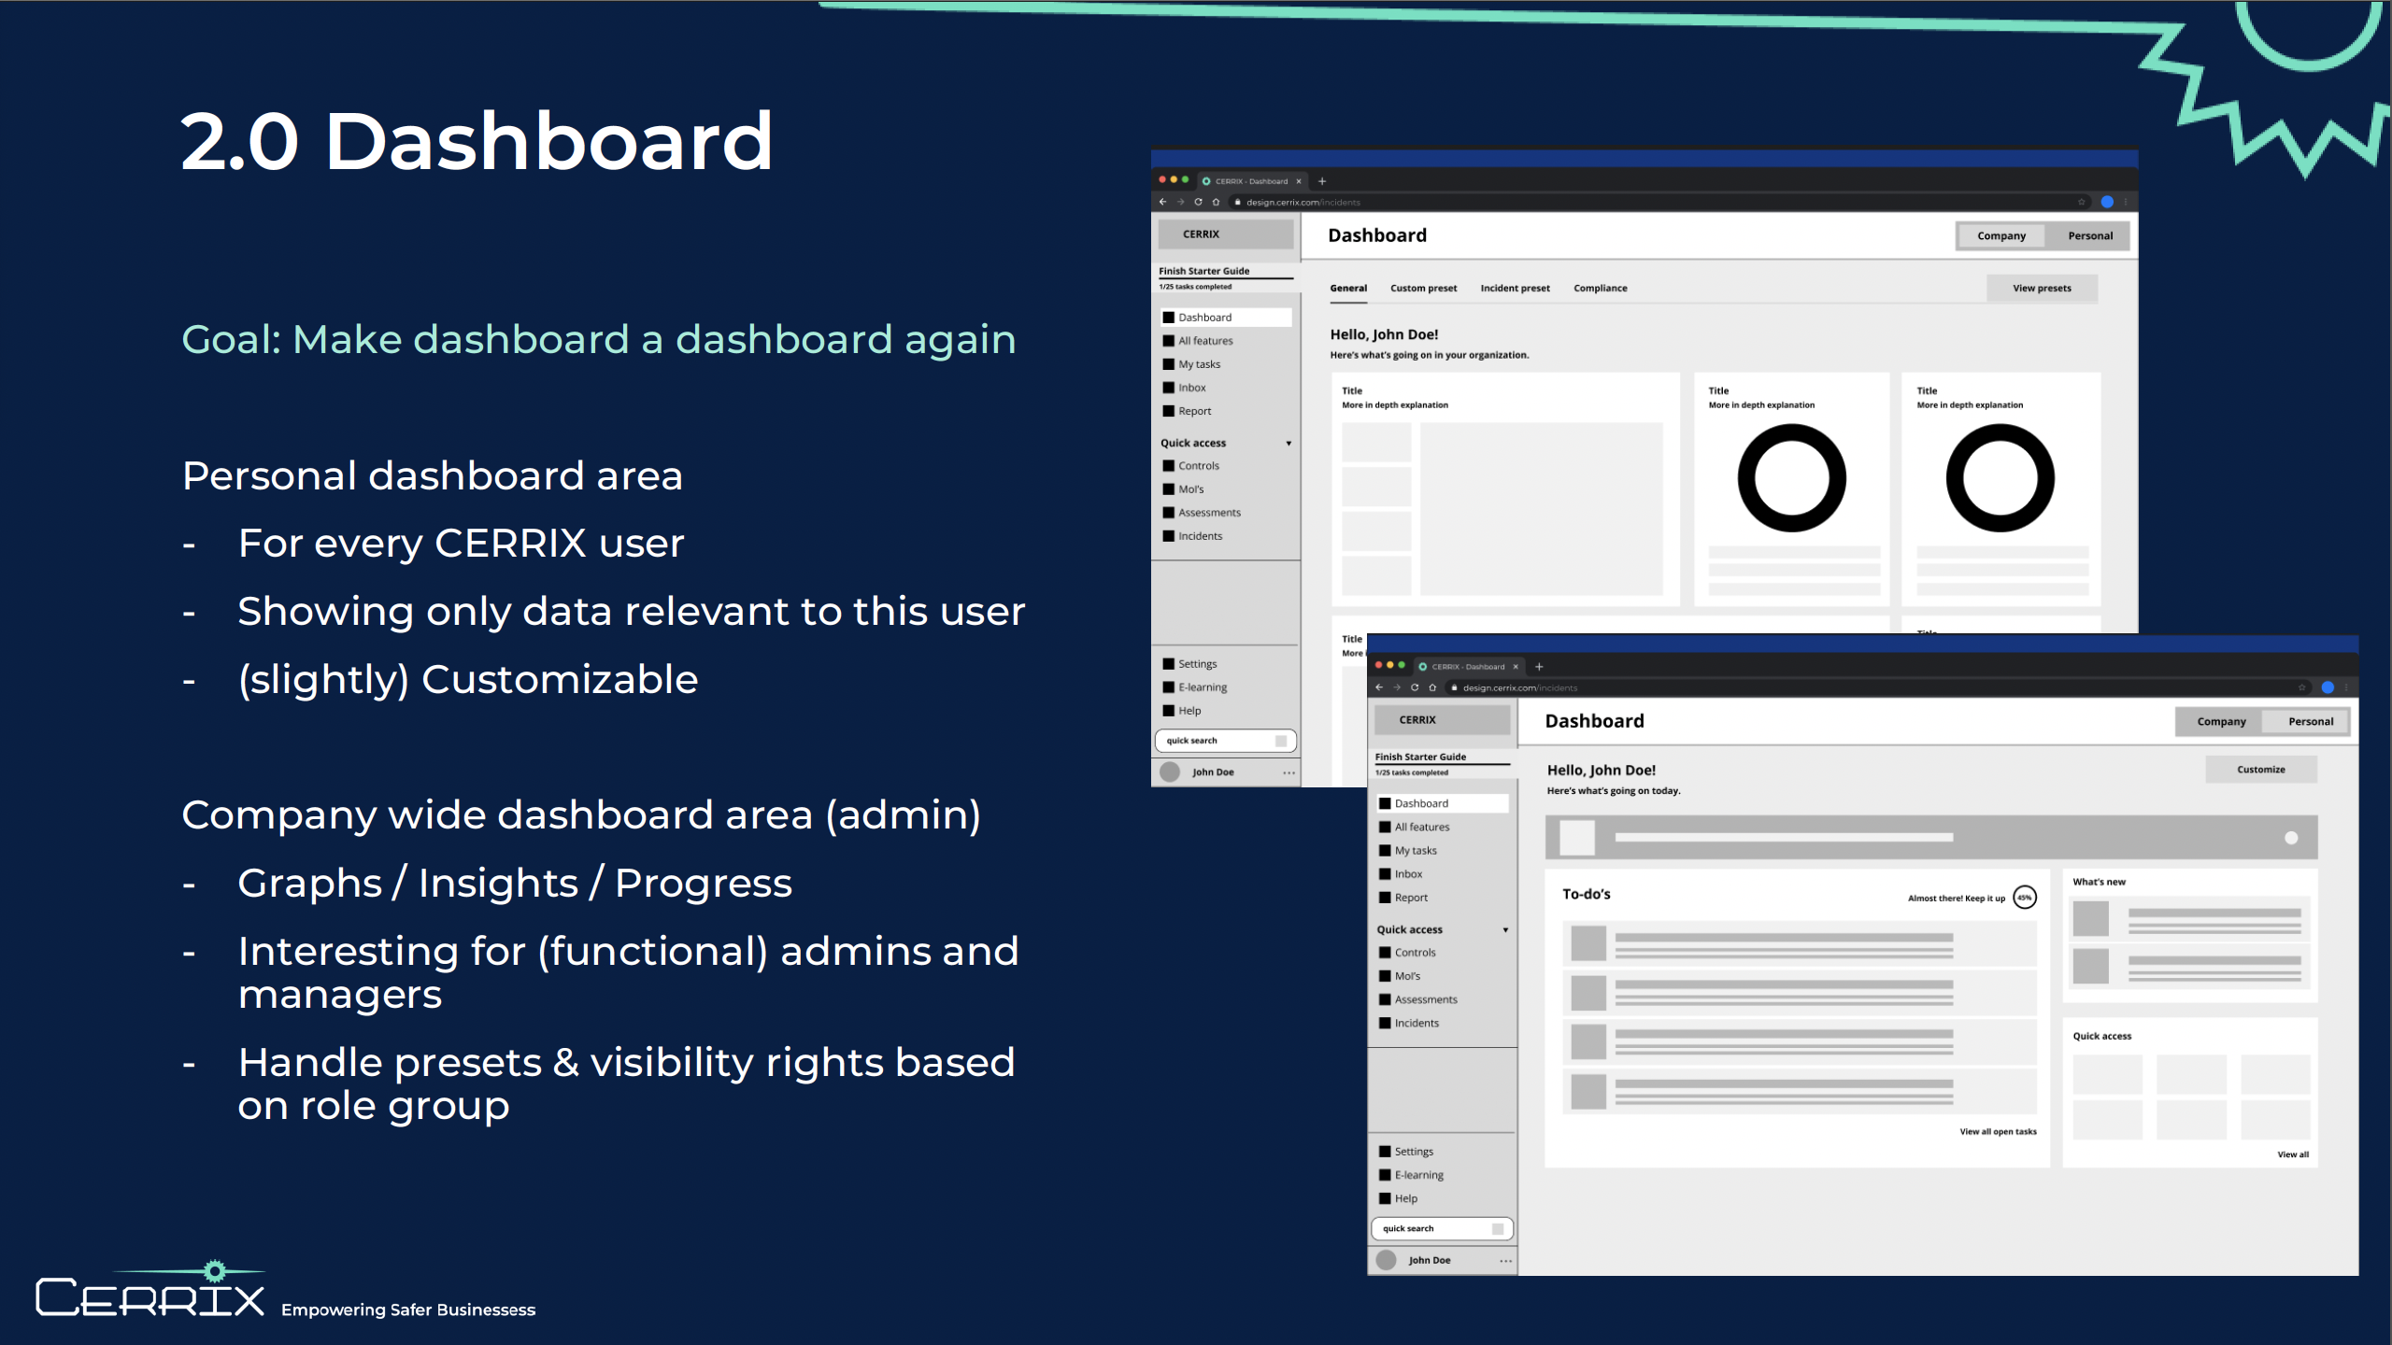Click the Customize button
This screenshot has width=2392, height=1345.
(2260, 770)
